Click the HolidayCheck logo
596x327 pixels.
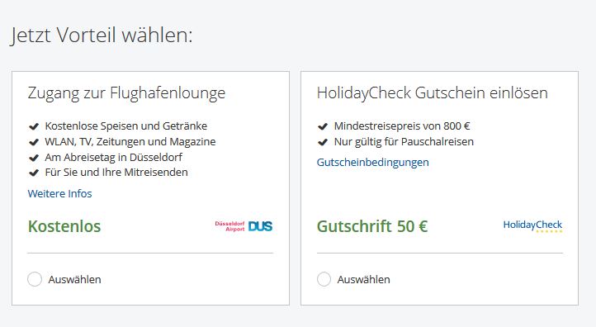(x=532, y=226)
